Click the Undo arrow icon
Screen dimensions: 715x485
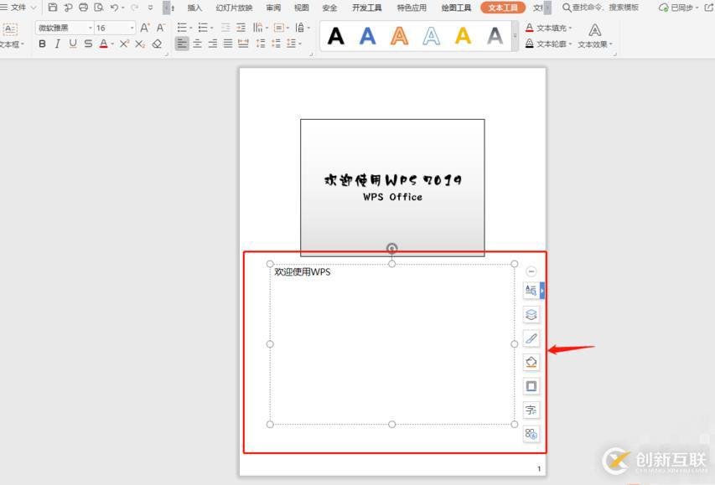[x=115, y=8]
